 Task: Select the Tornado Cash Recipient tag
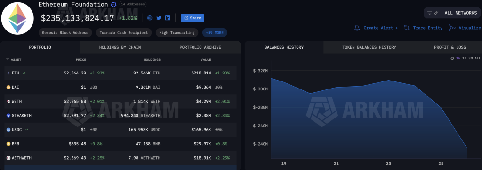coord(124,33)
